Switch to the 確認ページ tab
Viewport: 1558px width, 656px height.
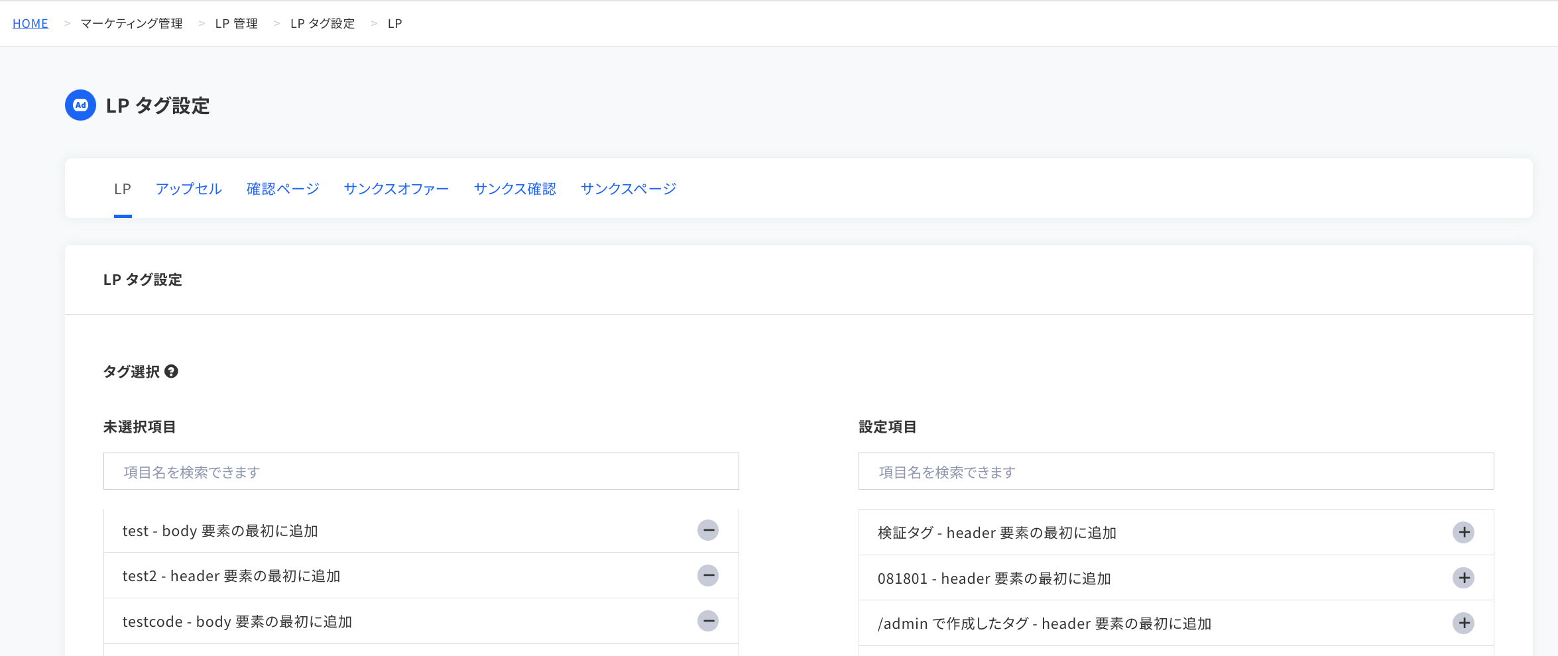pyautogui.click(x=283, y=189)
